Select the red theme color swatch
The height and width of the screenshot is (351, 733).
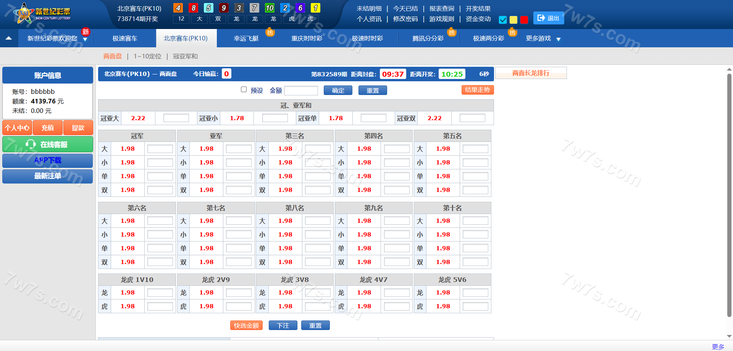524,20
